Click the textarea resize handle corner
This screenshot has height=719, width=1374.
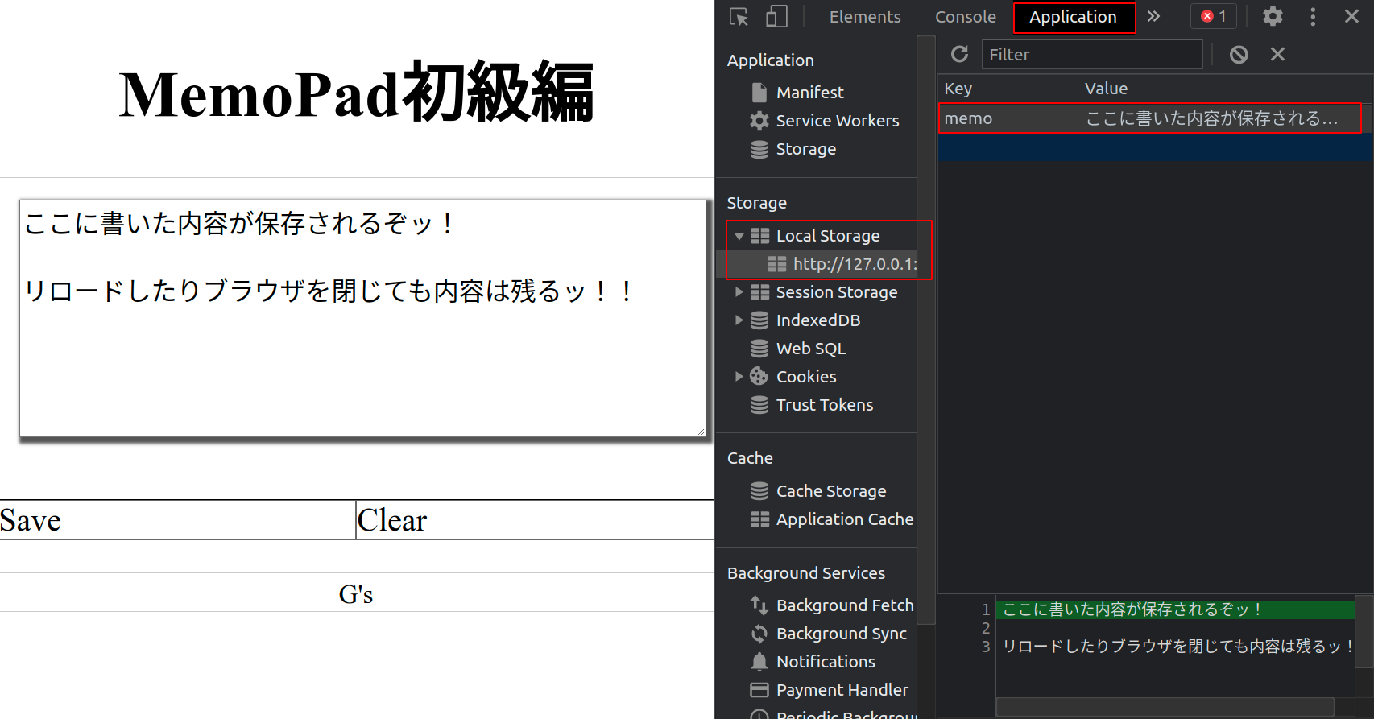tap(701, 432)
